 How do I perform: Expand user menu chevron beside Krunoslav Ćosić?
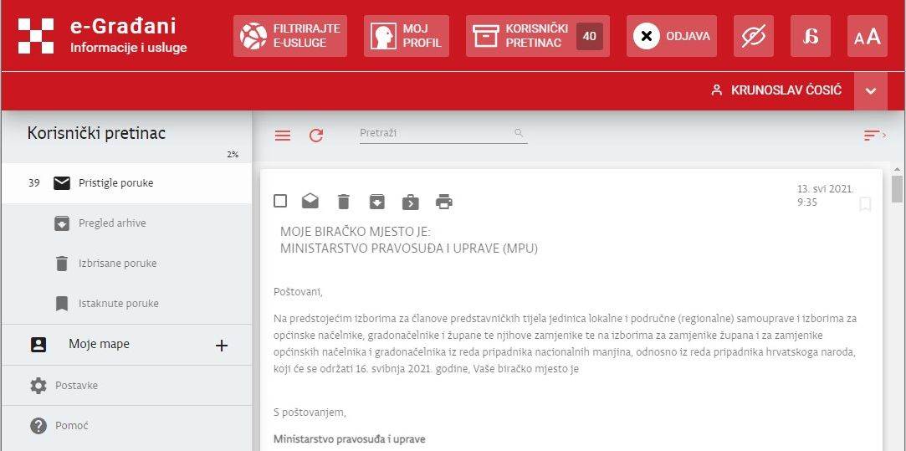[x=871, y=91]
